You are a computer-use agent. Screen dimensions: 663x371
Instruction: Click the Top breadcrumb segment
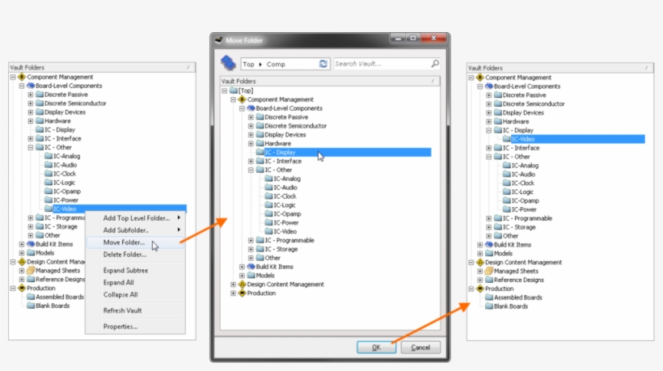tap(249, 64)
